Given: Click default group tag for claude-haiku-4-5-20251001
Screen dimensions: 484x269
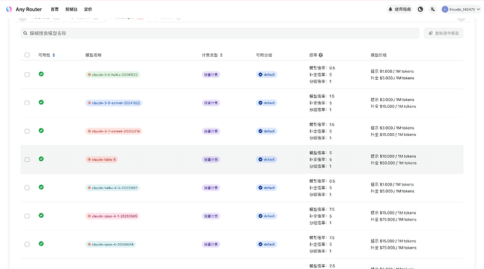Looking at the screenshot, I should [267, 188].
